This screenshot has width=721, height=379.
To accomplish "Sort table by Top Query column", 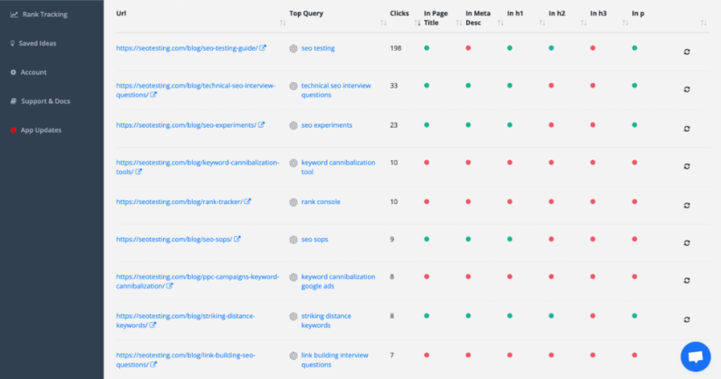I will point(384,23).
